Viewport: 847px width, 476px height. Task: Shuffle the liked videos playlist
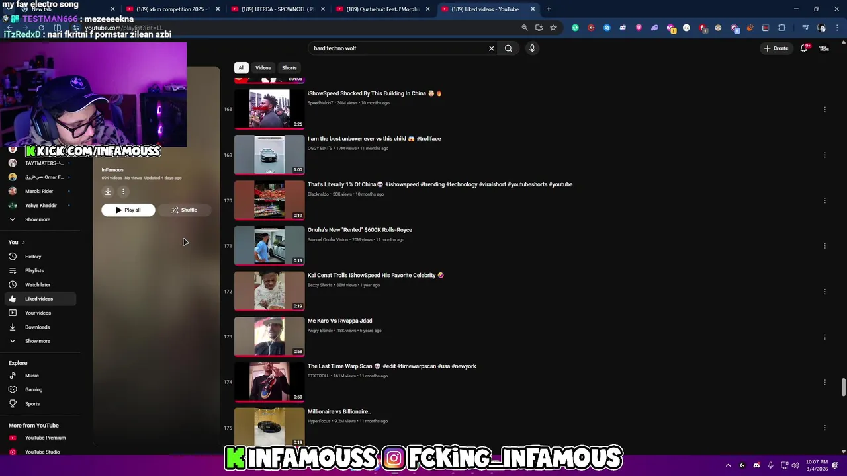pos(184,210)
